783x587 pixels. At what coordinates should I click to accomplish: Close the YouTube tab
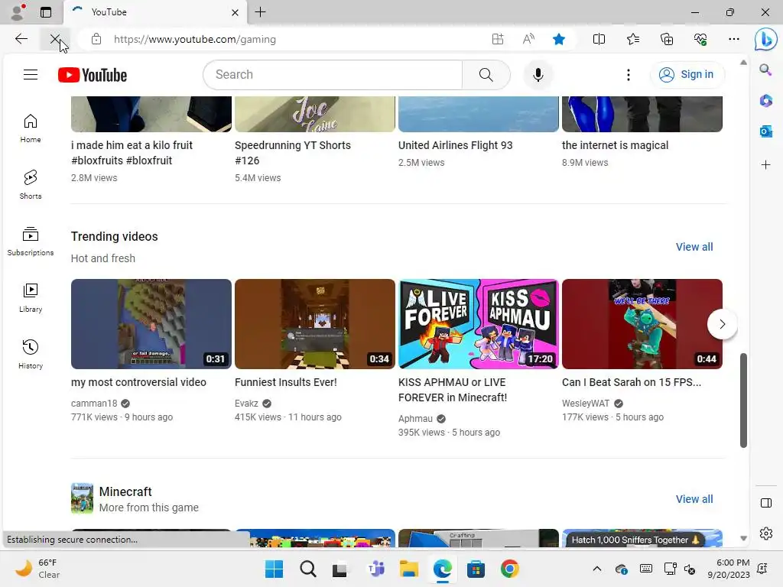point(236,12)
